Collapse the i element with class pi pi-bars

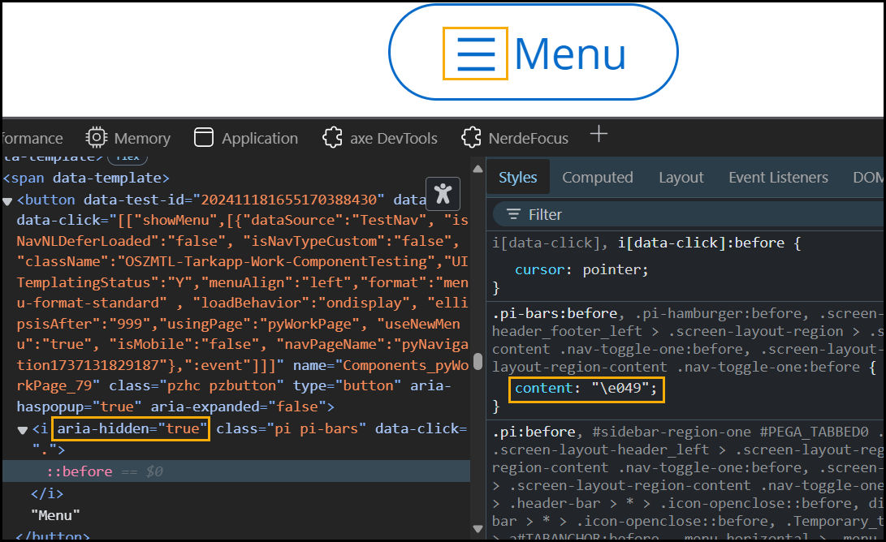click(x=23, y=429)
